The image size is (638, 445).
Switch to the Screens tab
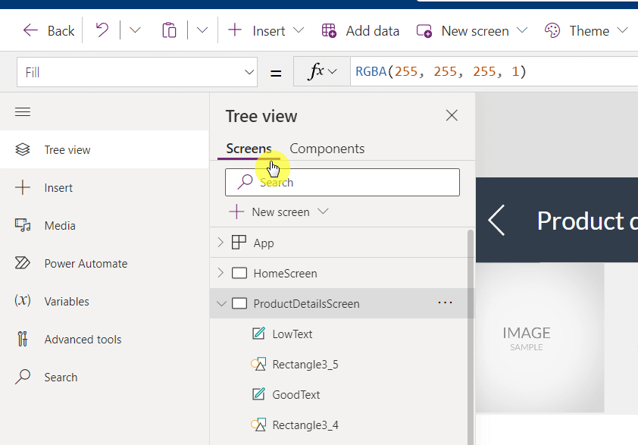coord(249,149)
